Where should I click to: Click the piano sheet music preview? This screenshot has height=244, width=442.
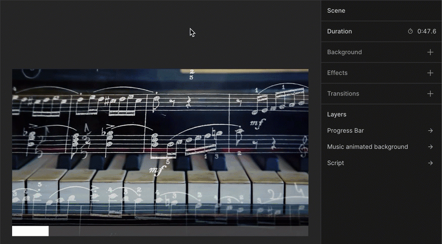[x=160, y=147]
